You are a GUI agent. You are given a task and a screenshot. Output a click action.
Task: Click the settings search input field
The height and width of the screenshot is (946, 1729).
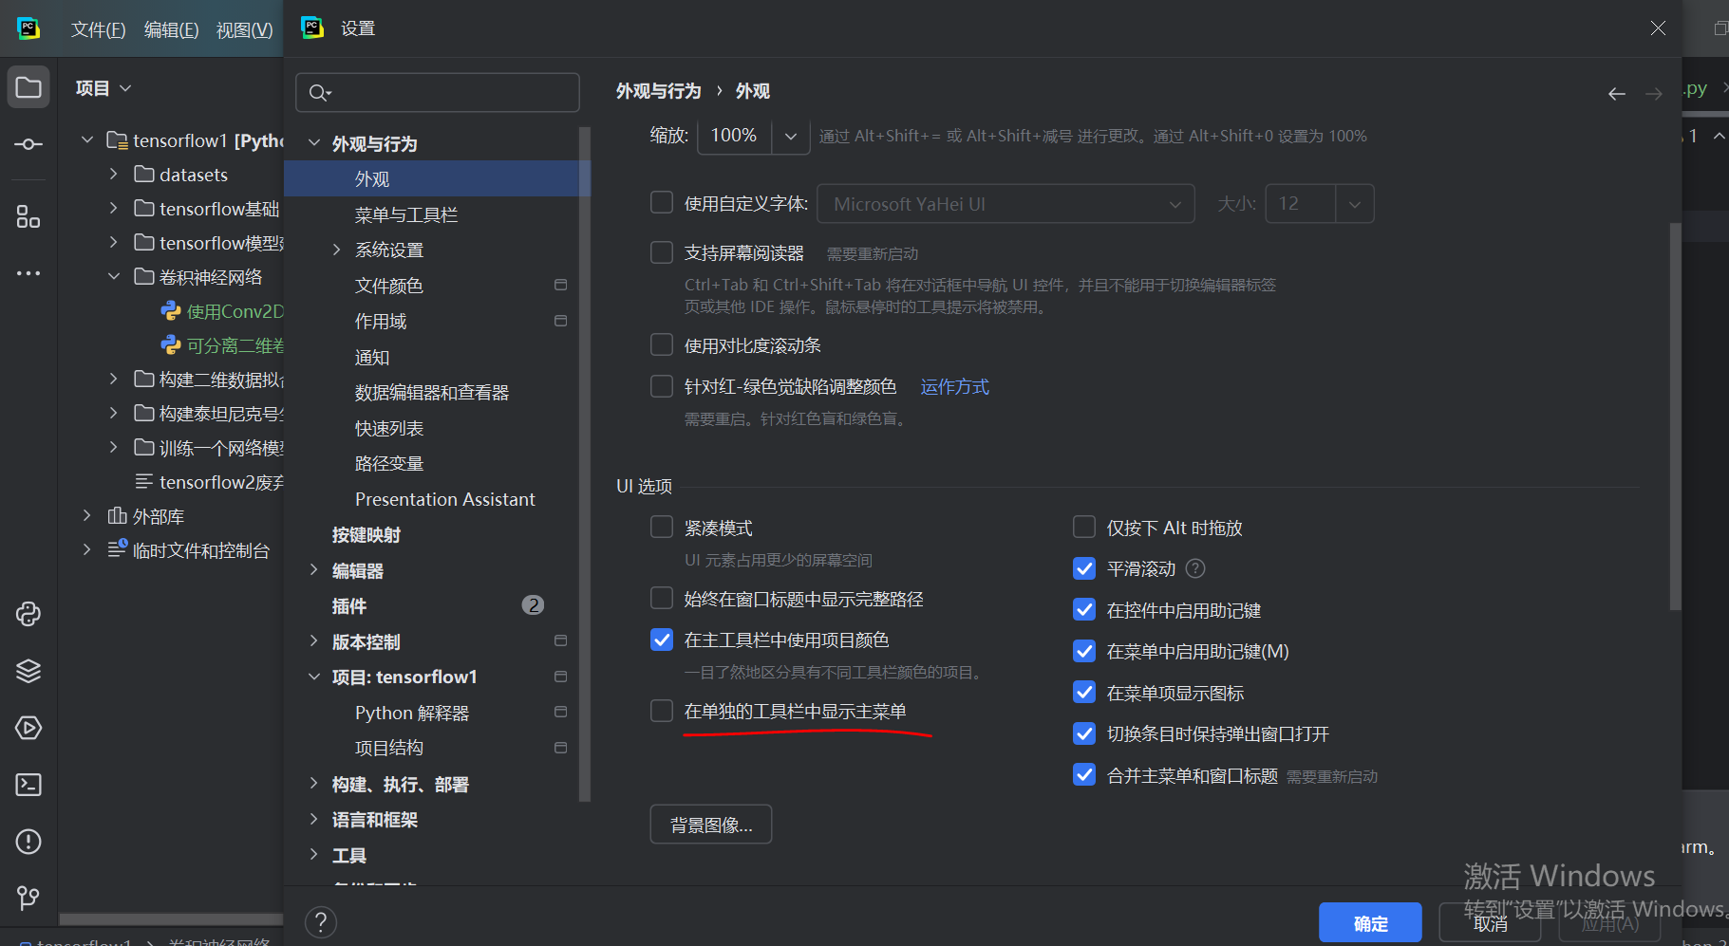[438, 93]
